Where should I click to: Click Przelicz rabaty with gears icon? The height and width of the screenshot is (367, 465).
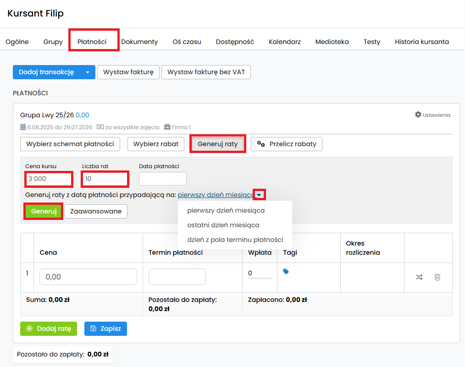(x=287, y=144)
